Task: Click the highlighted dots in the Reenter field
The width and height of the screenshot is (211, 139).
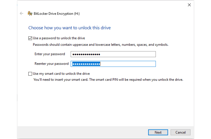Action: pyautogui.click(x=86, y=64)
